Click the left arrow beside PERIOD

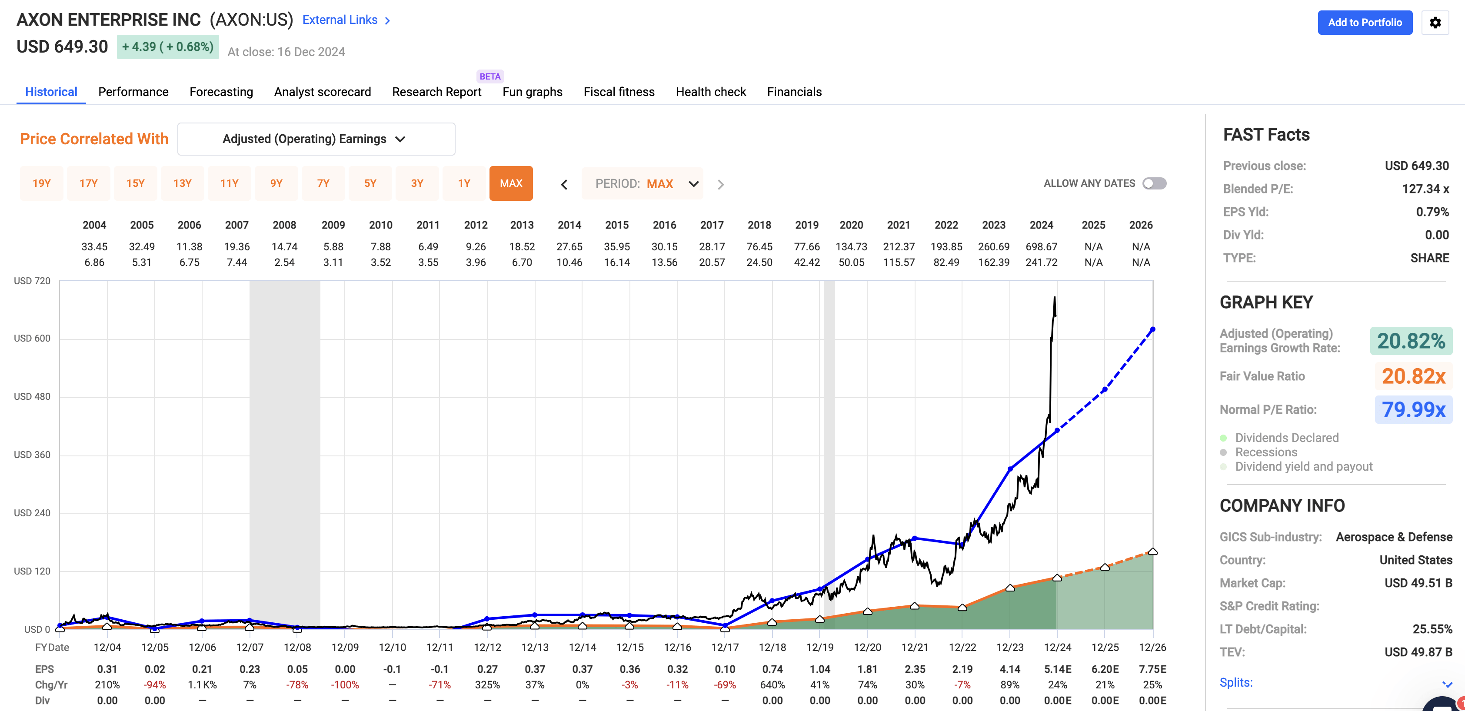(563, 183)
